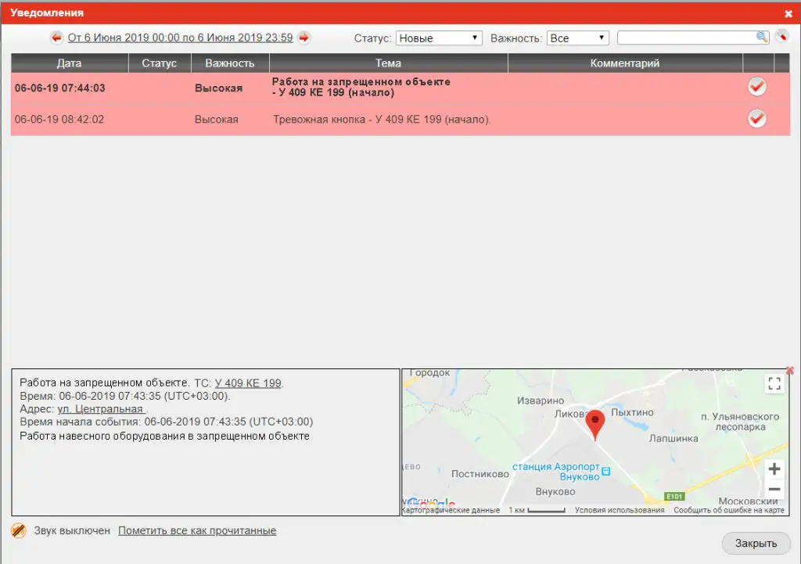Screen dimensions: 801x564
Task: Mark 07:44:03 notification as read
Action: pyautogui.click(x=756, y=87)
